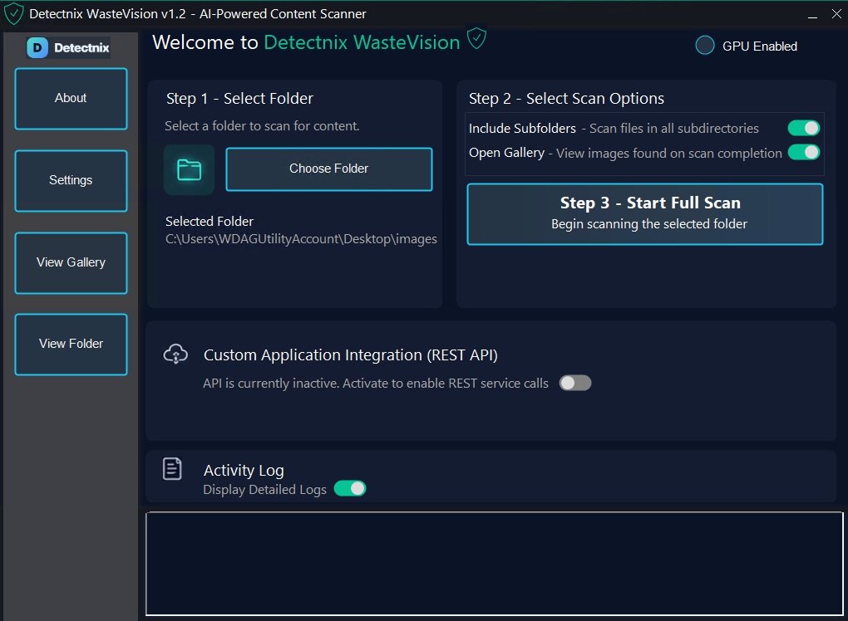This screenshot has width=848, height=621.
Task: Open View Gallery from the sidebar
Action: (x=71, y=263)
